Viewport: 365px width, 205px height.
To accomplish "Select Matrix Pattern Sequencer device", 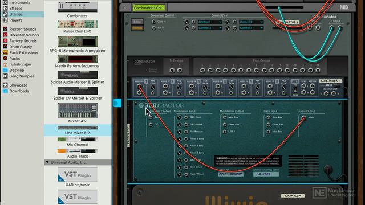I will click(78, 59).
